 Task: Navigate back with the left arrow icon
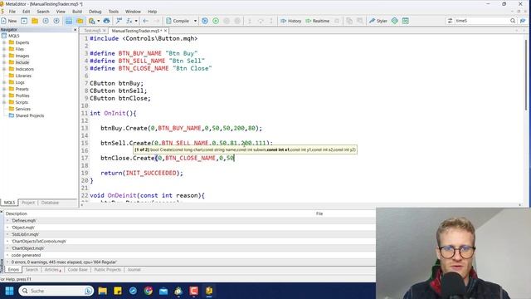pos(146,21)
